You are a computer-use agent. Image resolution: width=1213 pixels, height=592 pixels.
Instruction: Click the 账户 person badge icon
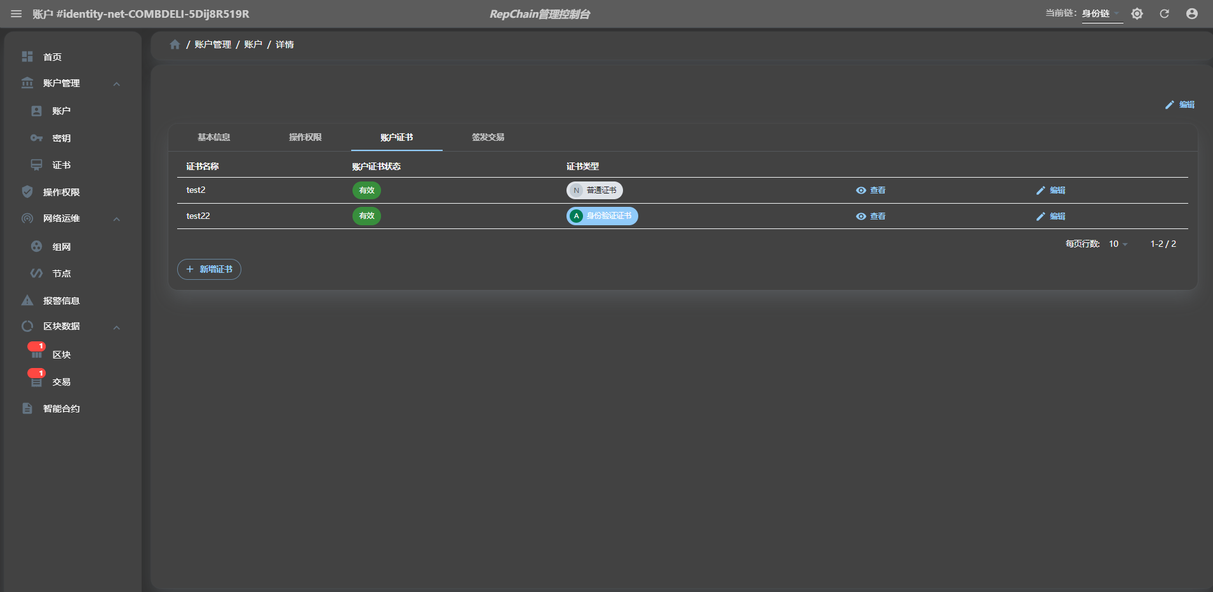pyautogui.click(x=37, y=111)
